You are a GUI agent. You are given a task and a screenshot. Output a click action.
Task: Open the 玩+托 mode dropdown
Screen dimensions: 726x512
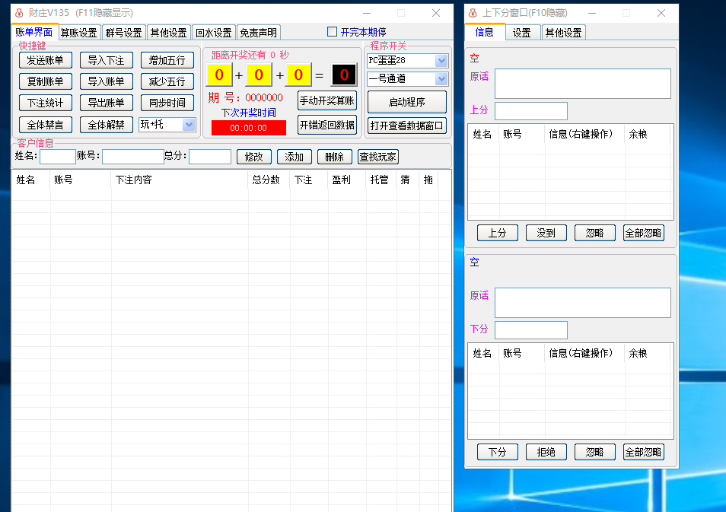click(x=189, y=124)
